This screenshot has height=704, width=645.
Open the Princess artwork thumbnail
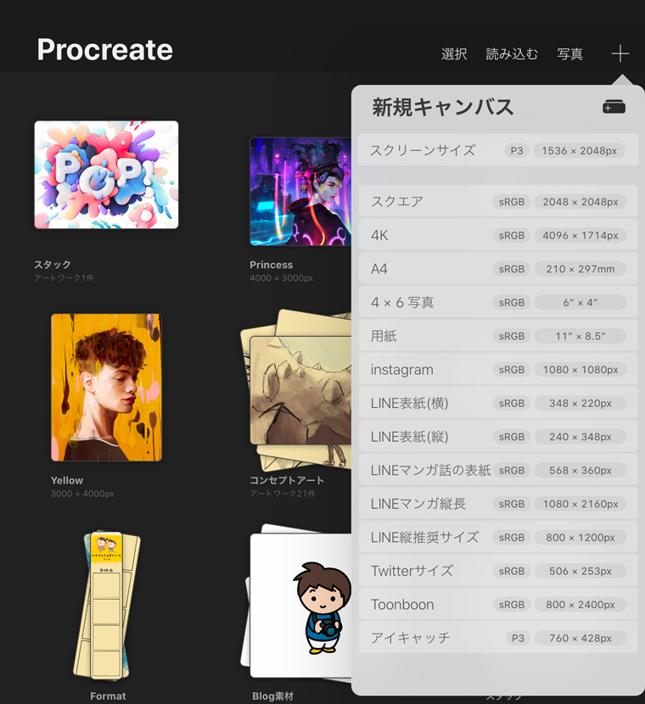[x=300, y=191]
